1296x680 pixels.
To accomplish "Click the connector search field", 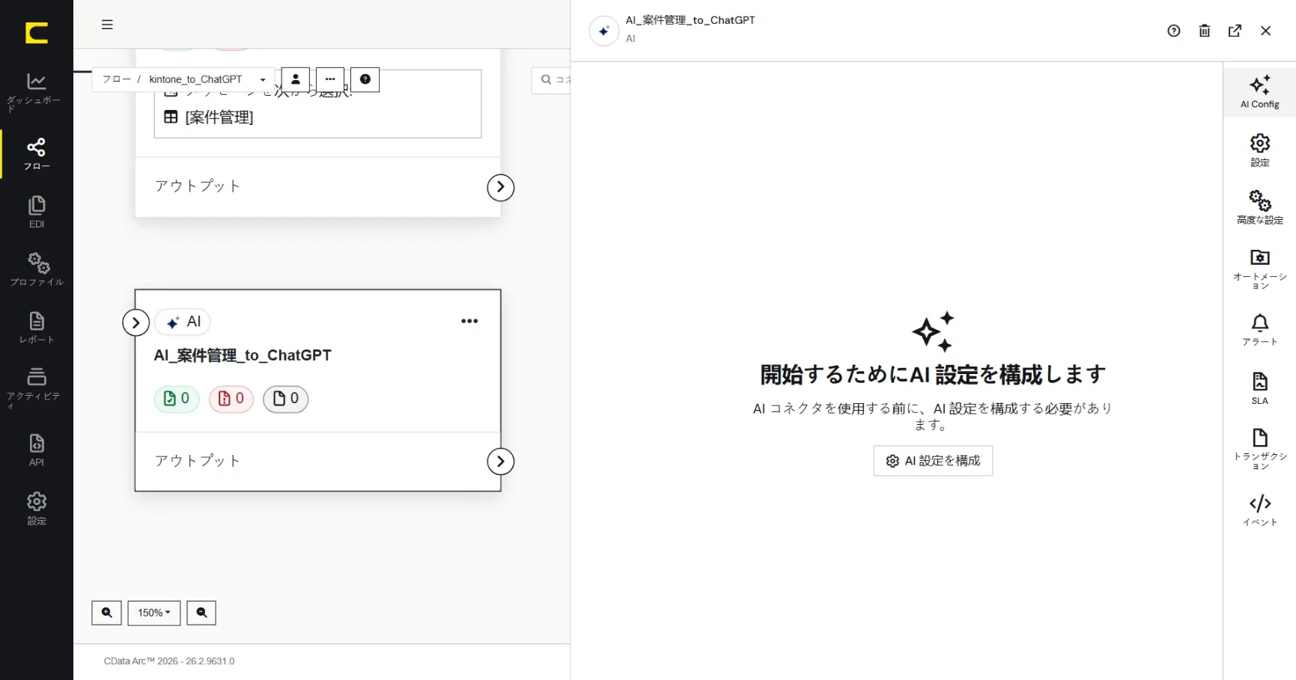I will click(x=552, y=80).
